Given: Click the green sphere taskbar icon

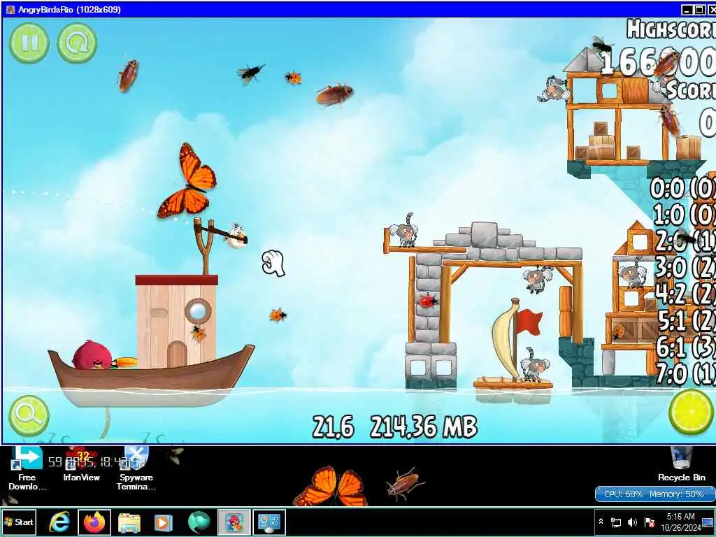Looking at the screenshot, I should [199, 522].
